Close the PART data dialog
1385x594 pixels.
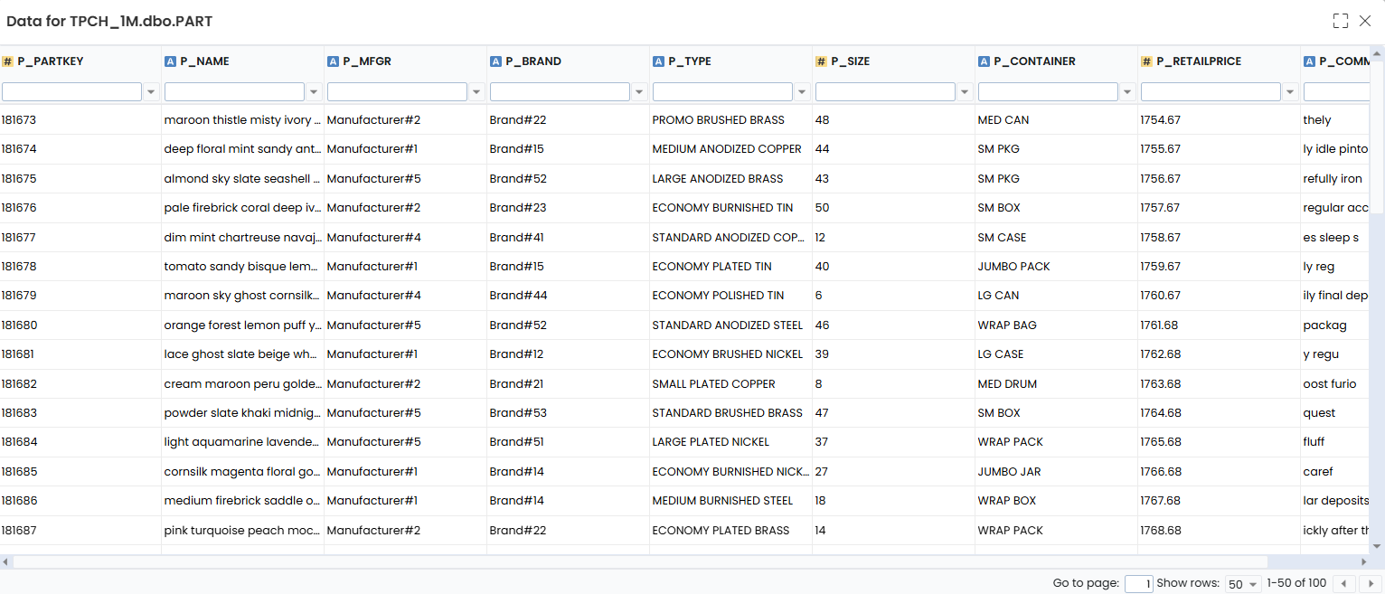[1365, 21]
